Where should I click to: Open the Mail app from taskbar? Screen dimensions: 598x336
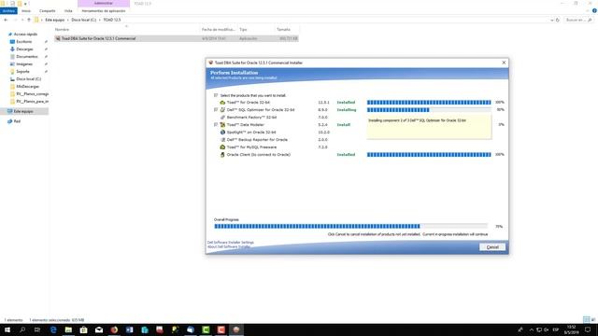pyautogui.click(x=99, y=329)
